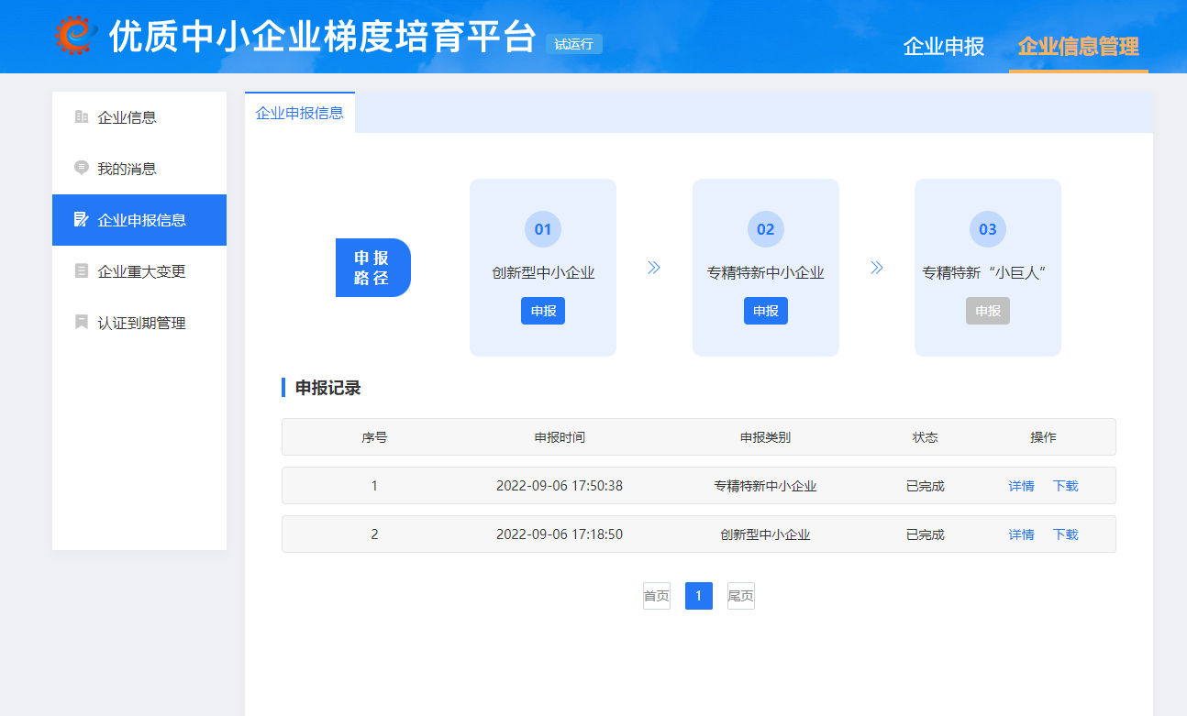Go to 首页 in pagination
The width and height of the screenshot is (1187, 716).
point(656,596)
